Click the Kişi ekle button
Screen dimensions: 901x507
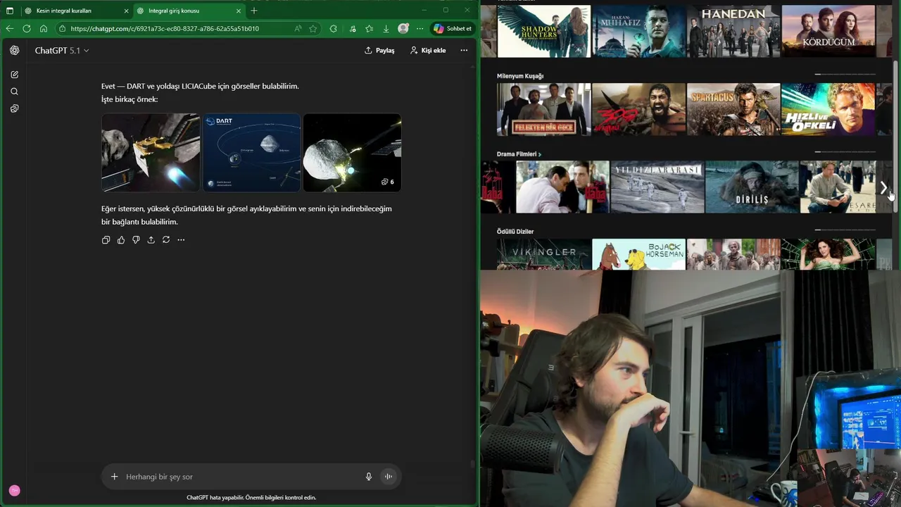click(428, 51)
